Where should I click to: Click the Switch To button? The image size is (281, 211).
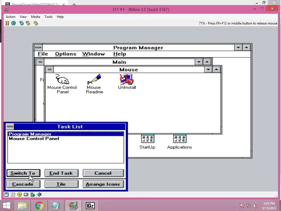point(24,173)
